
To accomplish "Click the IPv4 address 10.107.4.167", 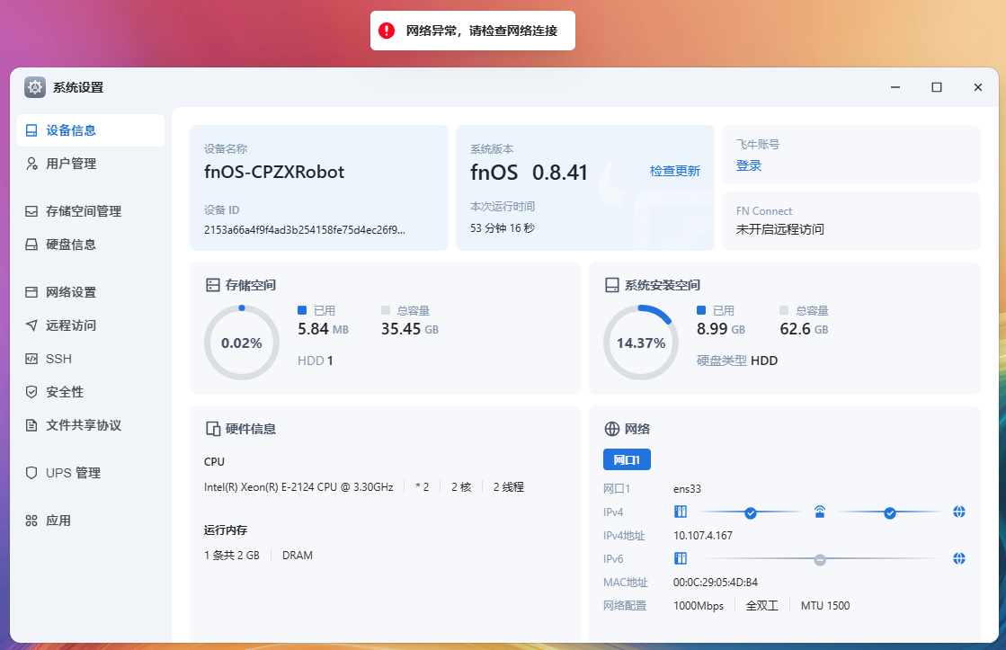I will [x=702, y=535].
